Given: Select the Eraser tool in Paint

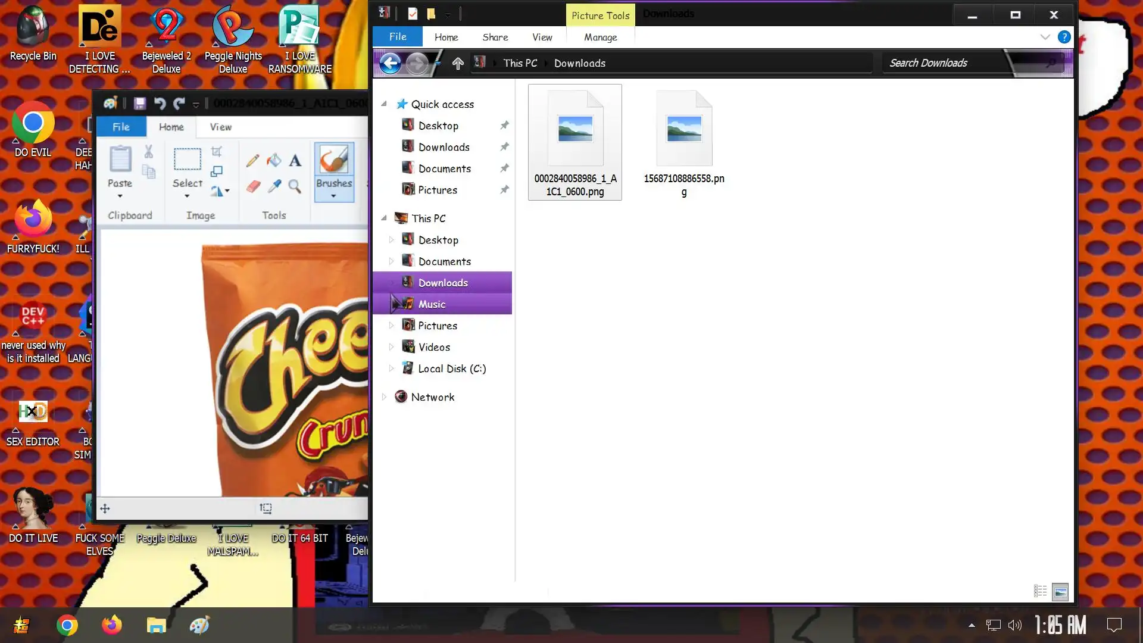Looking at the screenshot, I should click(253, 187).
